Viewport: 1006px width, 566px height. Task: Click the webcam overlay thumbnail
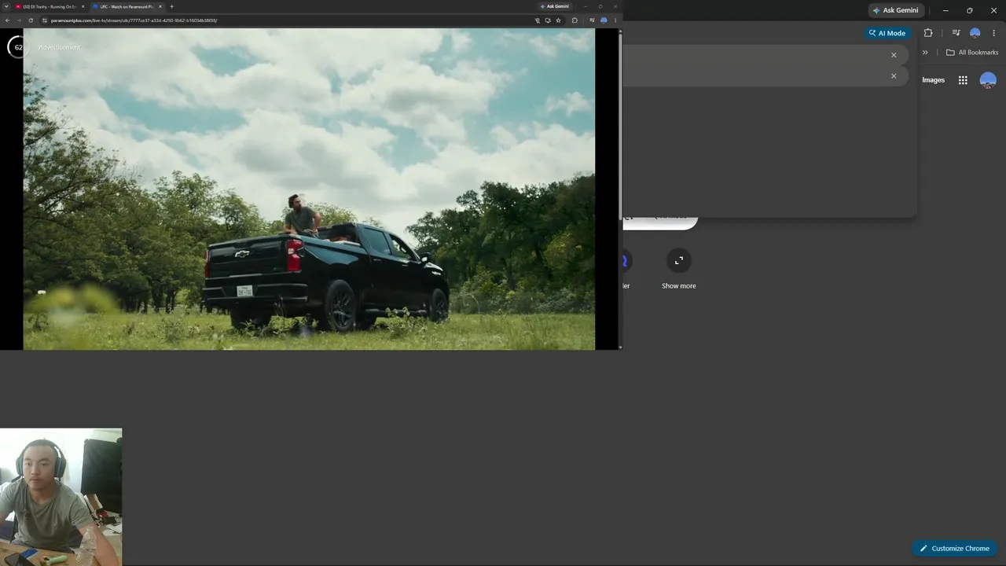pos(61,497)
